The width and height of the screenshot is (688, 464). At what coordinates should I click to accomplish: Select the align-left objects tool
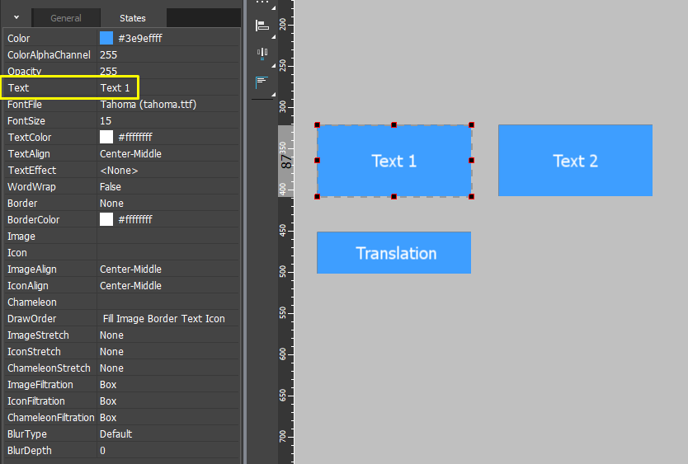[x=262, y=26]
